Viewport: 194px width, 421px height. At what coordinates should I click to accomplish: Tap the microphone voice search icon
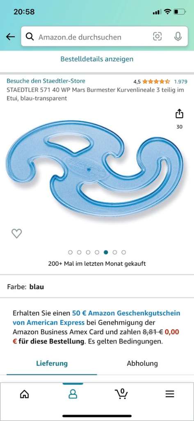[x=178, y=36]
